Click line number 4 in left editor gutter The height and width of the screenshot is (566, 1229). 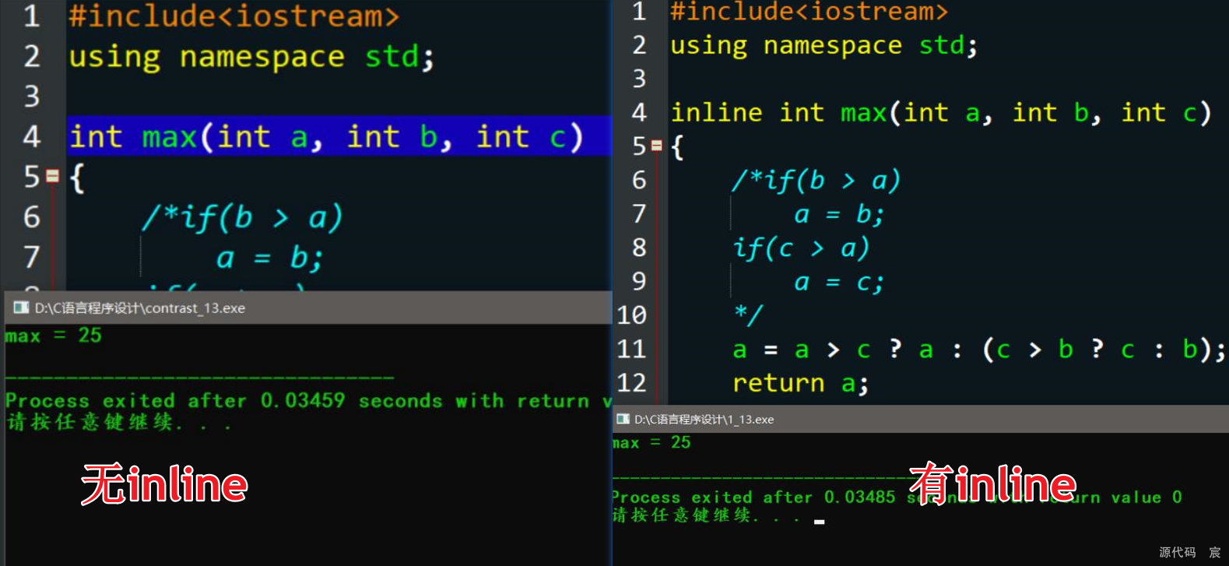pyautogui.click(x=31, y=136)
